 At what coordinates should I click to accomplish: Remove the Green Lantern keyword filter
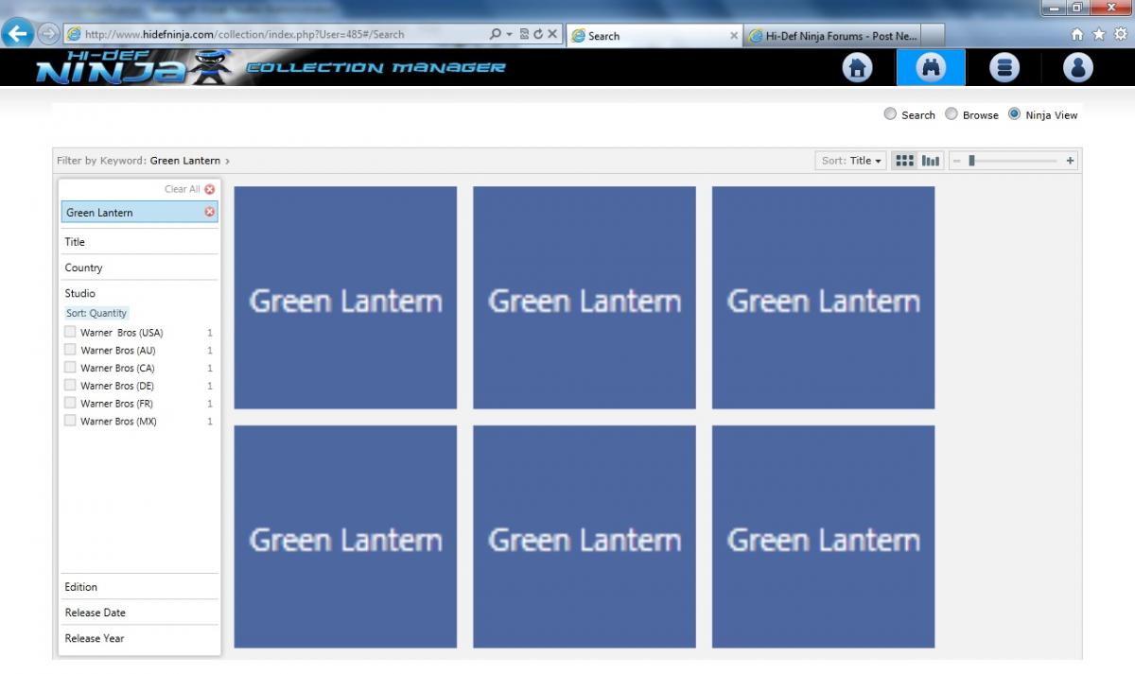pyautogui.click(x=210, y=212)
